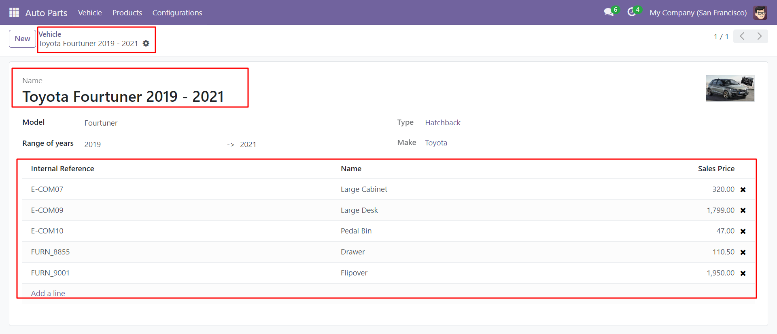Delete the Drawer row
This screenshot has width=777, height=334.
[743, 252]
